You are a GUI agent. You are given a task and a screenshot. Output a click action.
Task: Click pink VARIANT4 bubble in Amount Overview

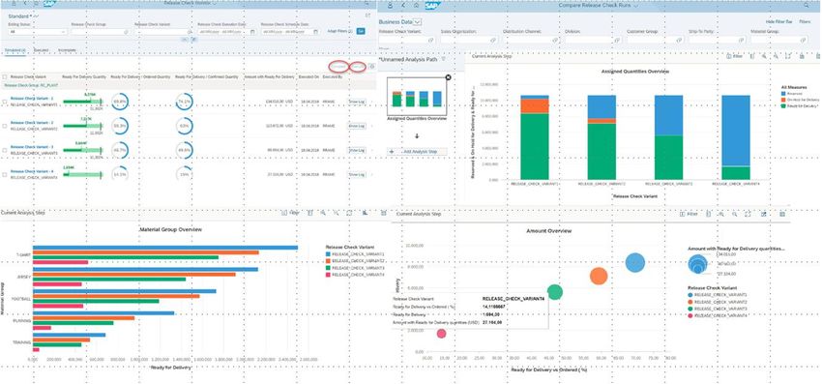tap(441, 334)
